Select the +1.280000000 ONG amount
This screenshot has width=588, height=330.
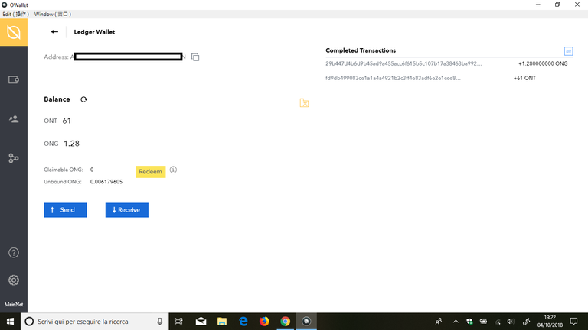(x=543, y=63)
